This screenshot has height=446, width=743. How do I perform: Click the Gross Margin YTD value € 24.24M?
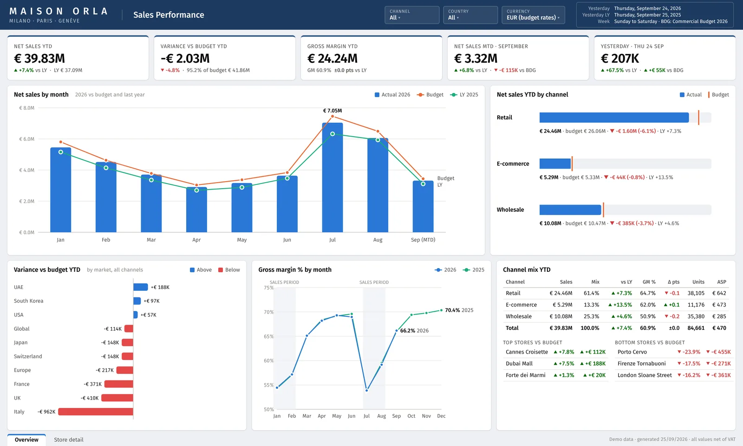(x=332, y=59)
